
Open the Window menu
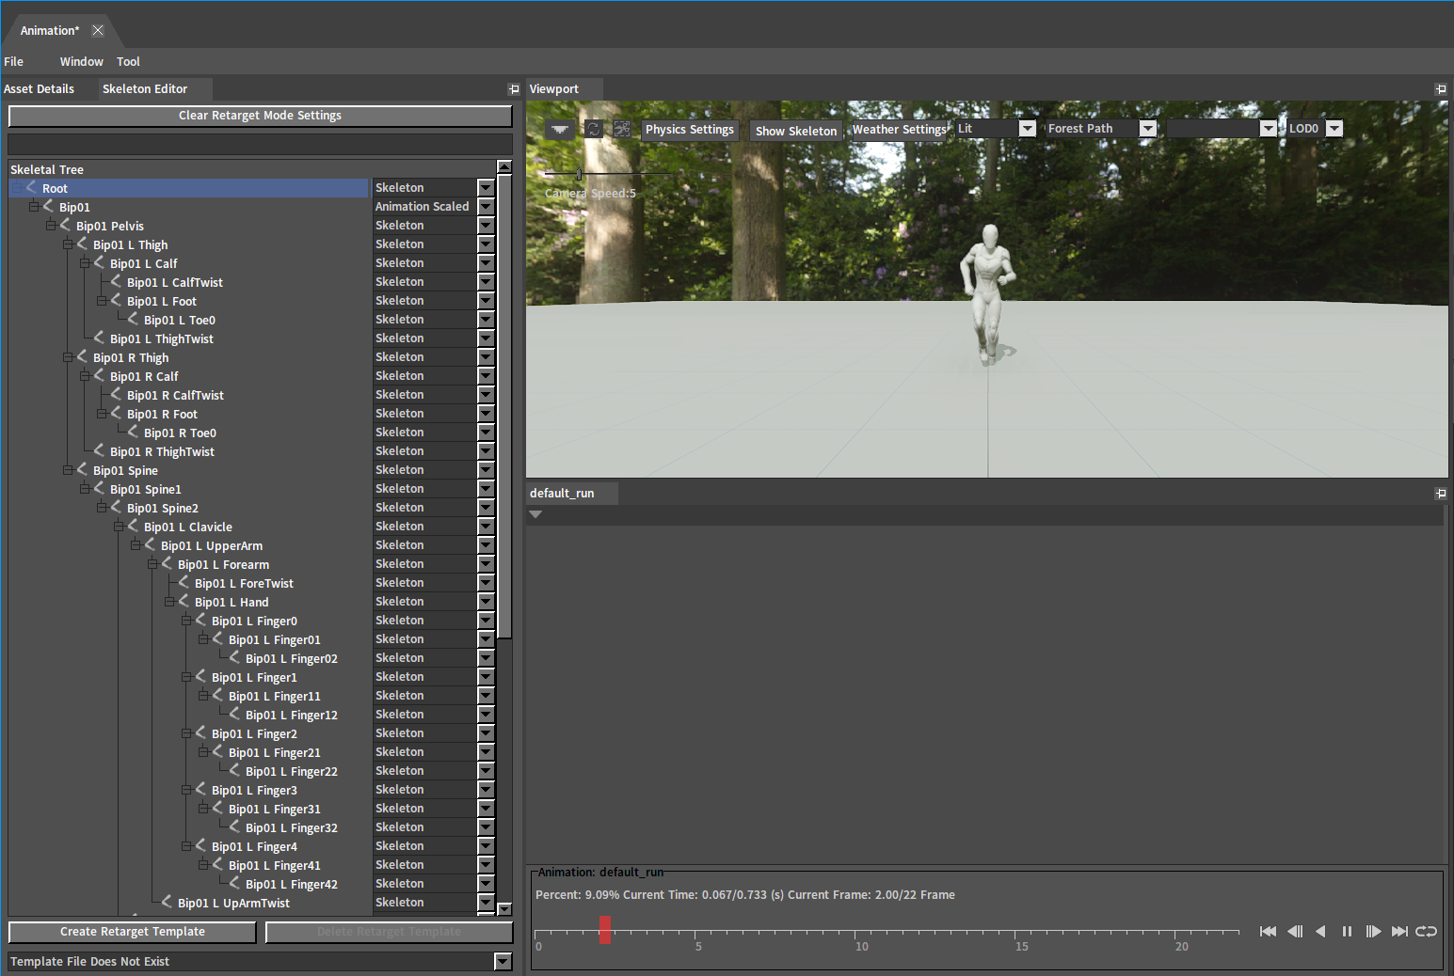(x=82, y=61)
